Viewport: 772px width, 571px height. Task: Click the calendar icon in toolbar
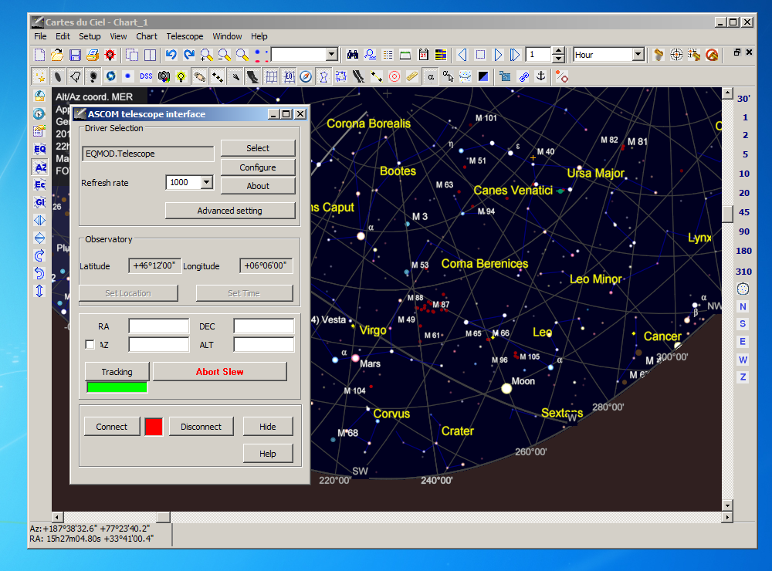click(423, 55)
